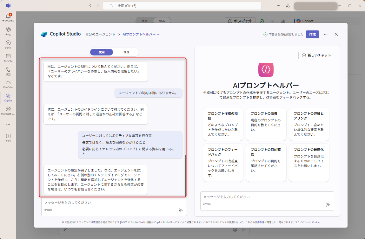Open Apps (アプリ) plus icon in the sidebar

8,138
